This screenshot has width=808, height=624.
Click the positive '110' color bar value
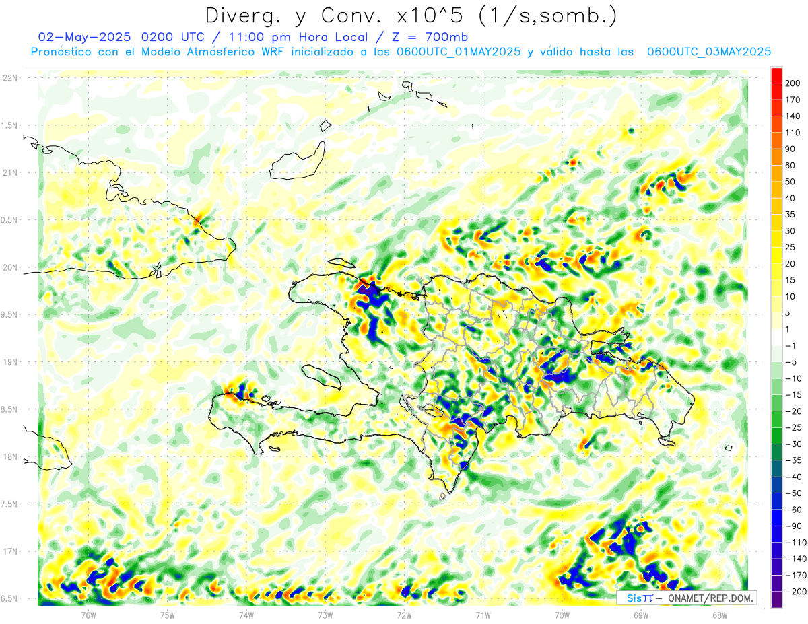[793, 133]
